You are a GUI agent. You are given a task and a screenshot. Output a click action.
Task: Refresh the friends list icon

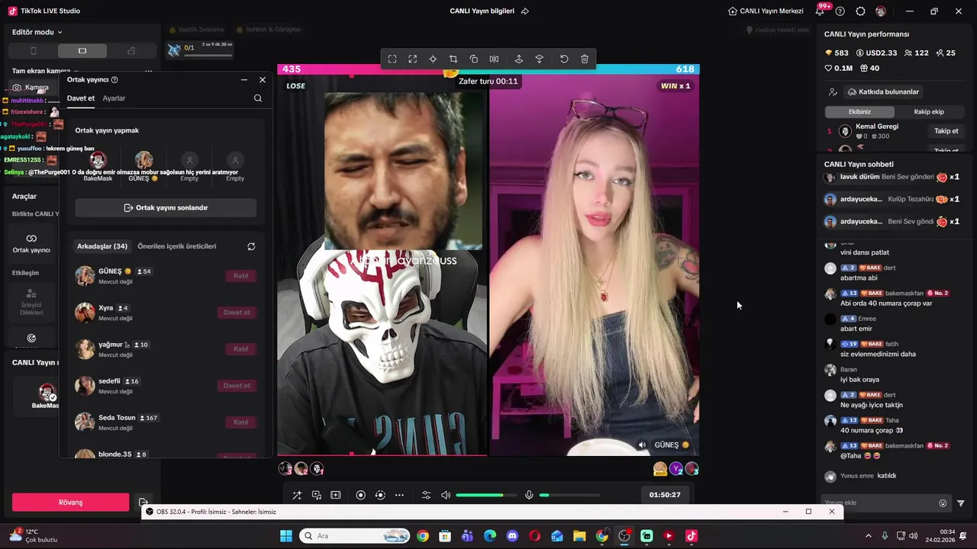[251, 246]
